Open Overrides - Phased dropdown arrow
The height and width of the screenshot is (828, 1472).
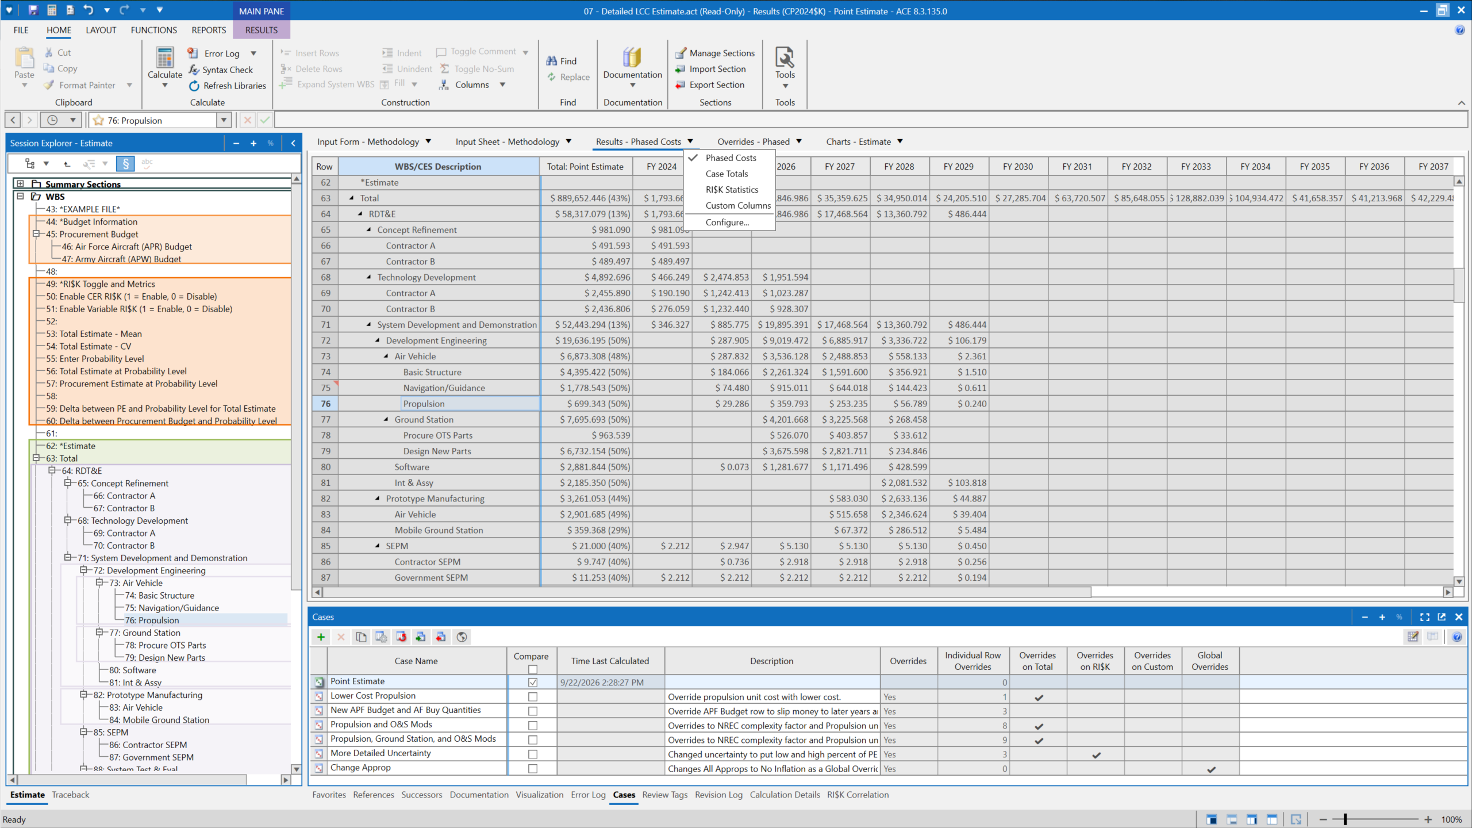[799, 141]
